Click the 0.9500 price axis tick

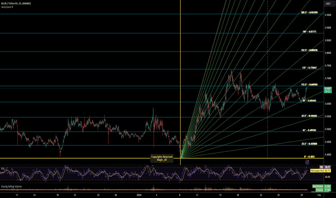(328, 15)
